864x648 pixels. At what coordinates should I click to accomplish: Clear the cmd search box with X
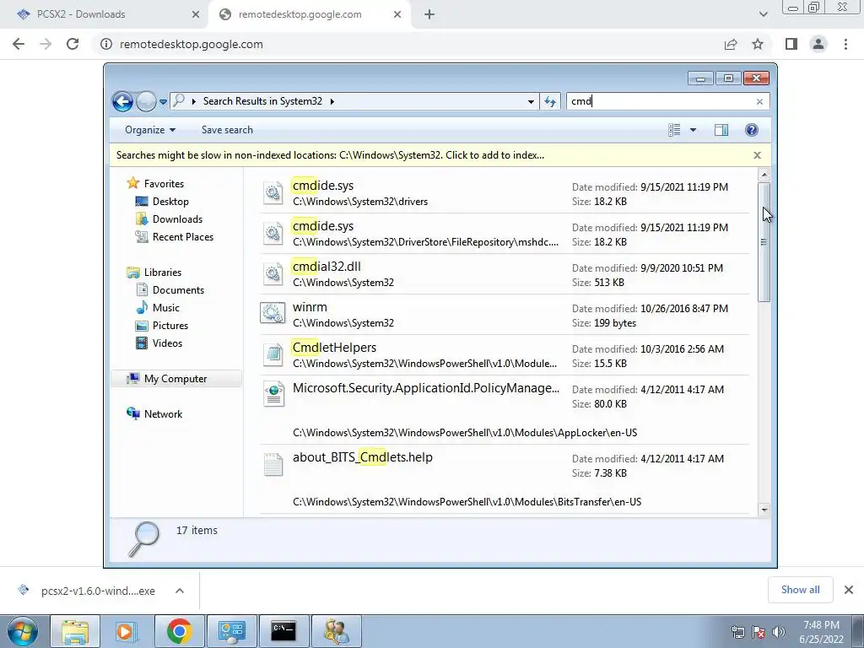coord(759,101)
